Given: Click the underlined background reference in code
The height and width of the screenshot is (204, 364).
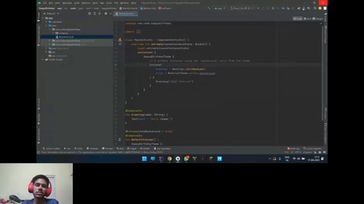Looking at the screenshot, I should [207, 73].
